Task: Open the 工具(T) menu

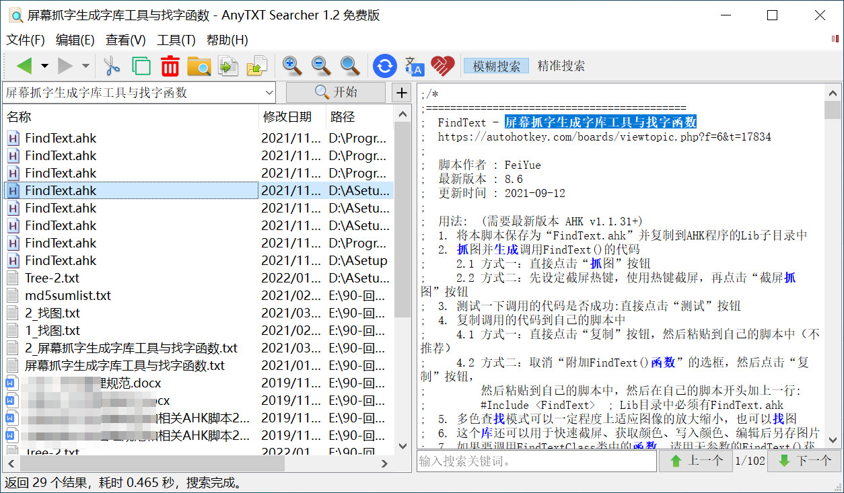Action: 176,40
